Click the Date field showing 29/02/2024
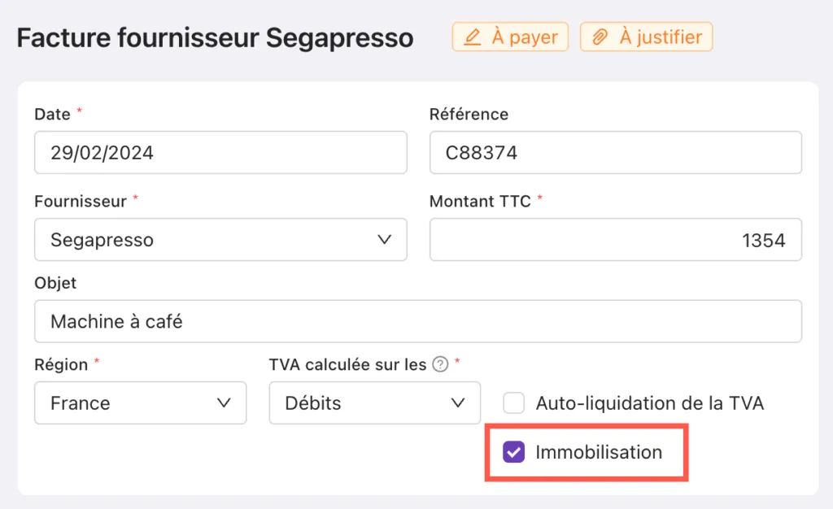833x509 pixels. pos(220,152)
